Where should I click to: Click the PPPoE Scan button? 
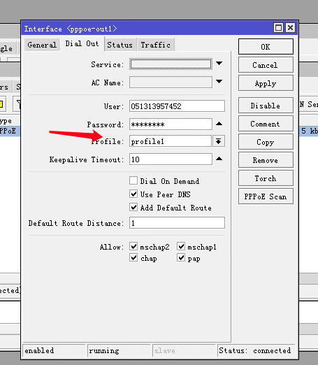coord(266,196)
